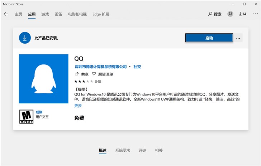The height and width of the screenshot is (166, 261).
Task: Open the 成熟 rating link
Action: [x=39, y=112]
